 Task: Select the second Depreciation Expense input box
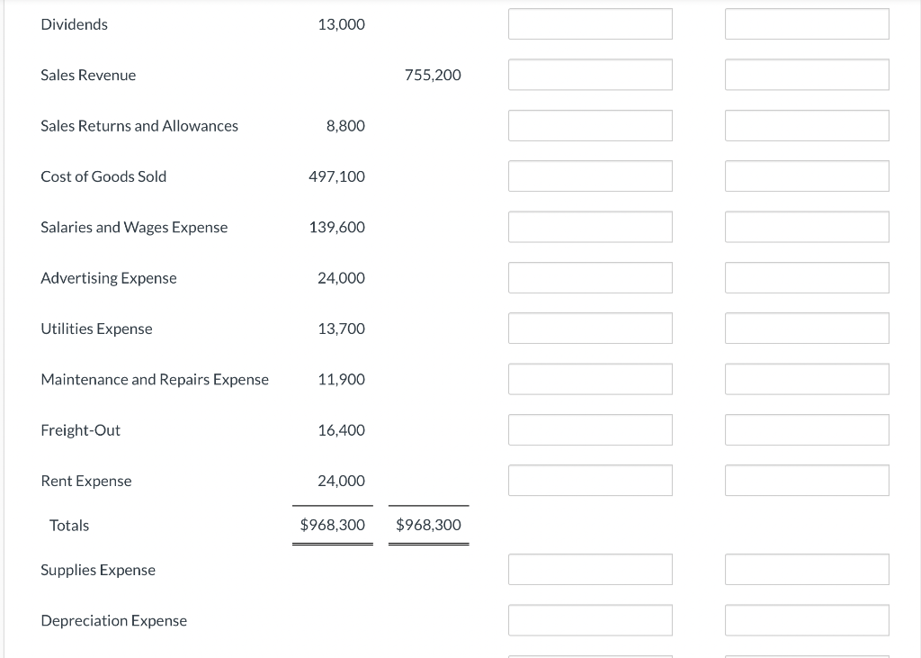pyautogui.click(x=807, y=619)
